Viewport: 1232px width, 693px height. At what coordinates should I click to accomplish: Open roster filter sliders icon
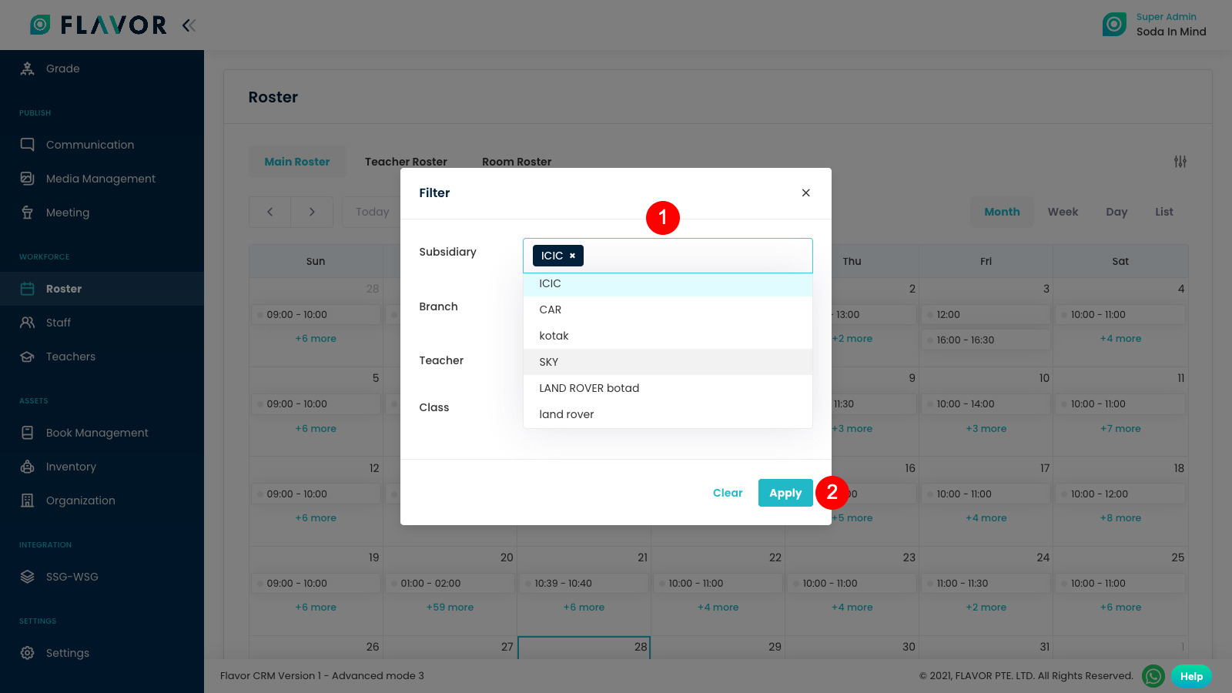[1180, 162]
